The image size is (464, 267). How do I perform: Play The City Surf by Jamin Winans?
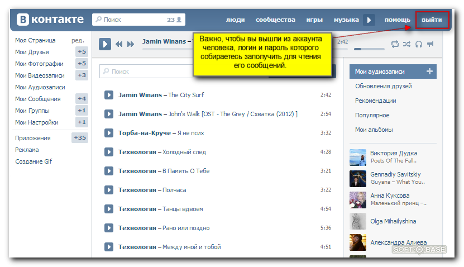(x=109, y=95)
